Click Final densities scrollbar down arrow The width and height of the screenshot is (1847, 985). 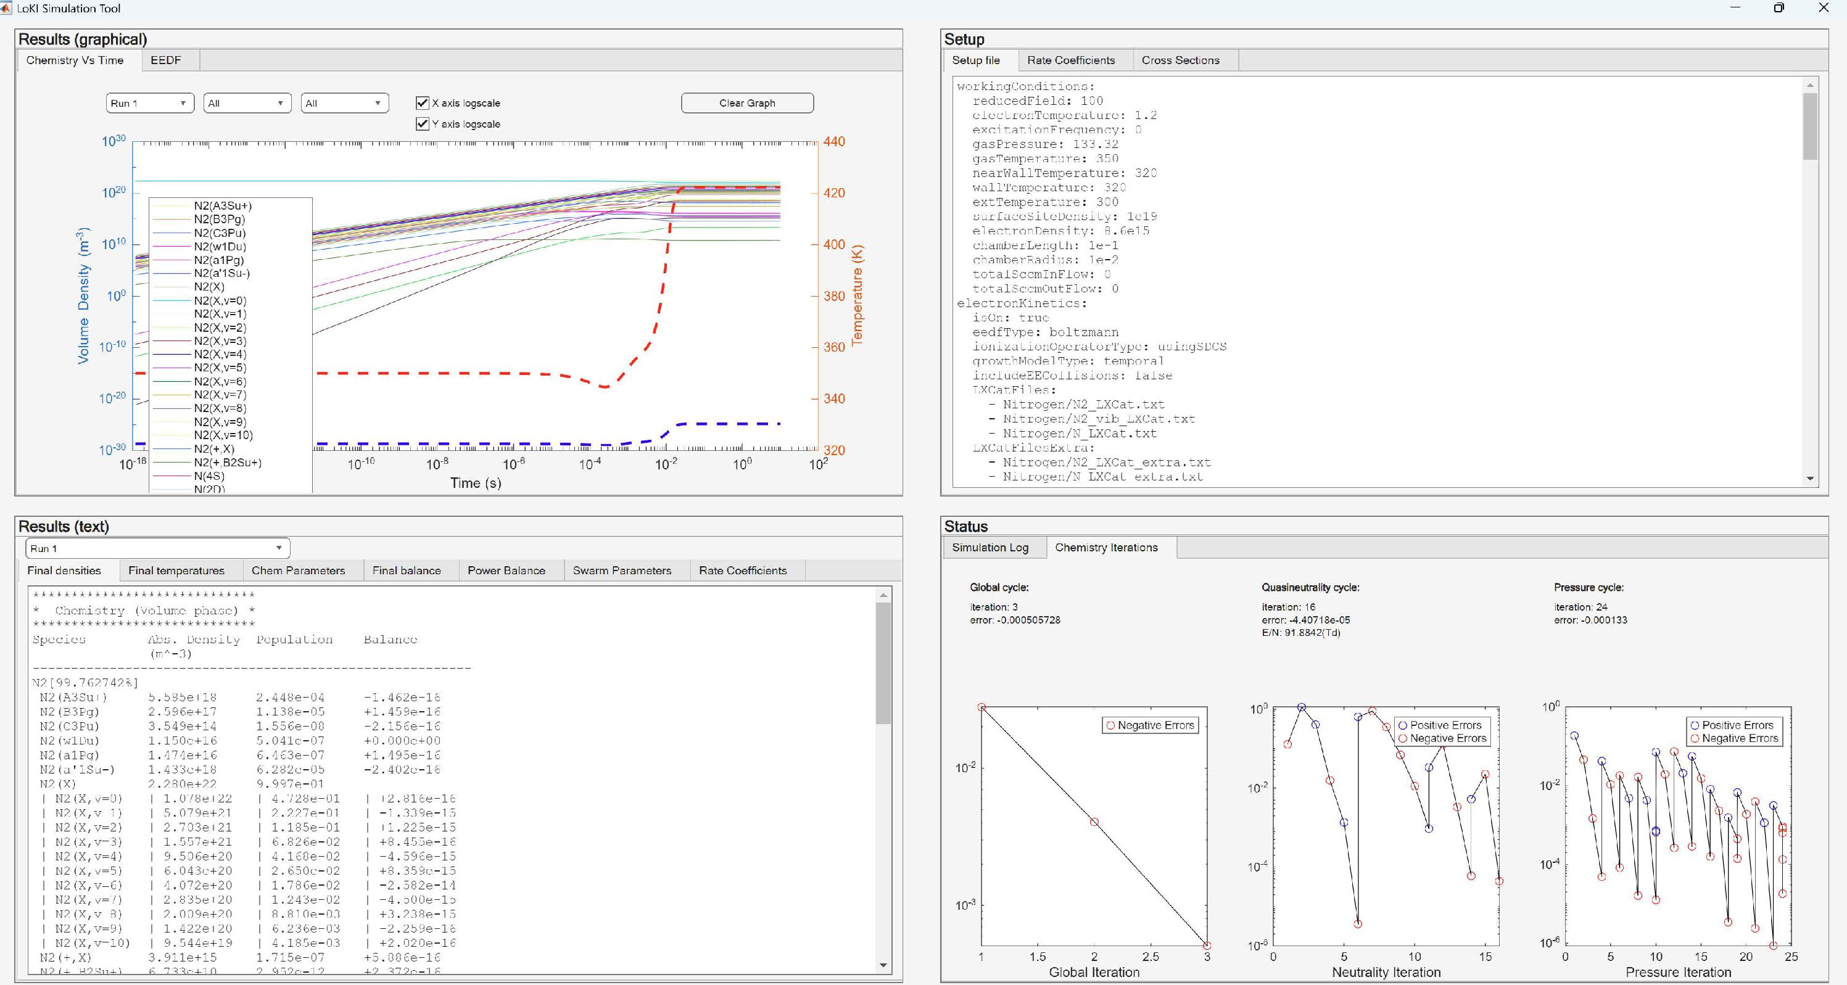point(883,965)
